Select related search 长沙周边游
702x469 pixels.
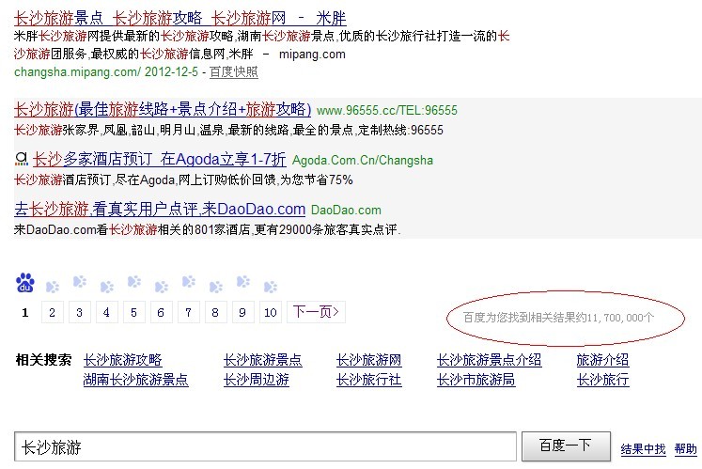(x=256, y=380)
